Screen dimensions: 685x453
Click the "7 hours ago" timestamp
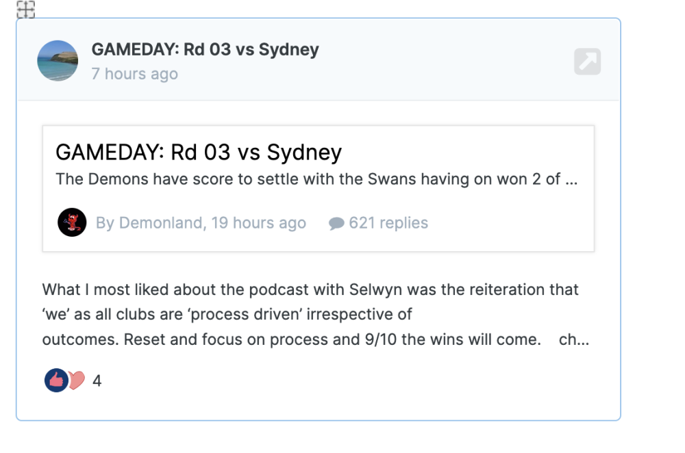(x=135, y=74)
